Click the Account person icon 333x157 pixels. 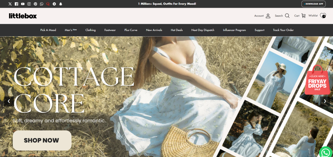click(268, 16)
